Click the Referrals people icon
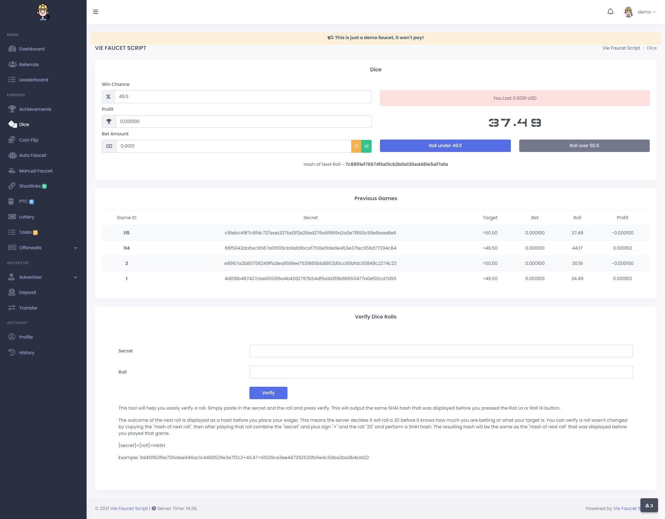The width and height of the screenshot is (665, 519). click(12, 64)
